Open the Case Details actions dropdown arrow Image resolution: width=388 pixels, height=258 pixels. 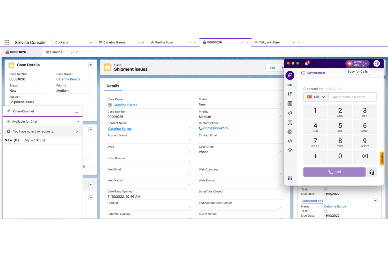click(x=90, y=65)
